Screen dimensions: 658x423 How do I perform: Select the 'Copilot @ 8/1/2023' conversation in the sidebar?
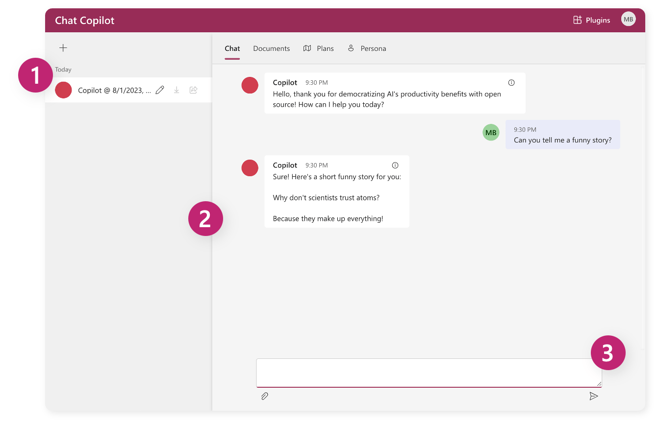(113, 90)
